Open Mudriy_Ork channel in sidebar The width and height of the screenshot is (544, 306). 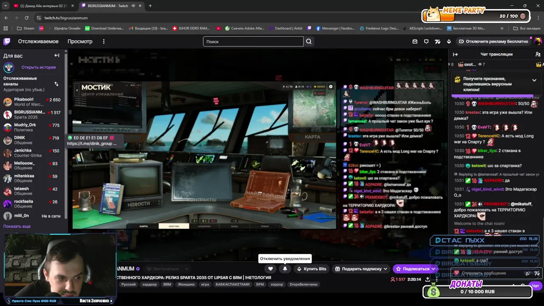click(32, 127)
